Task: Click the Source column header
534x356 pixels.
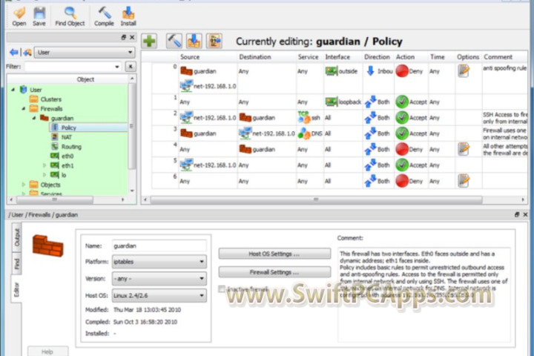Action: click(190, 57)
